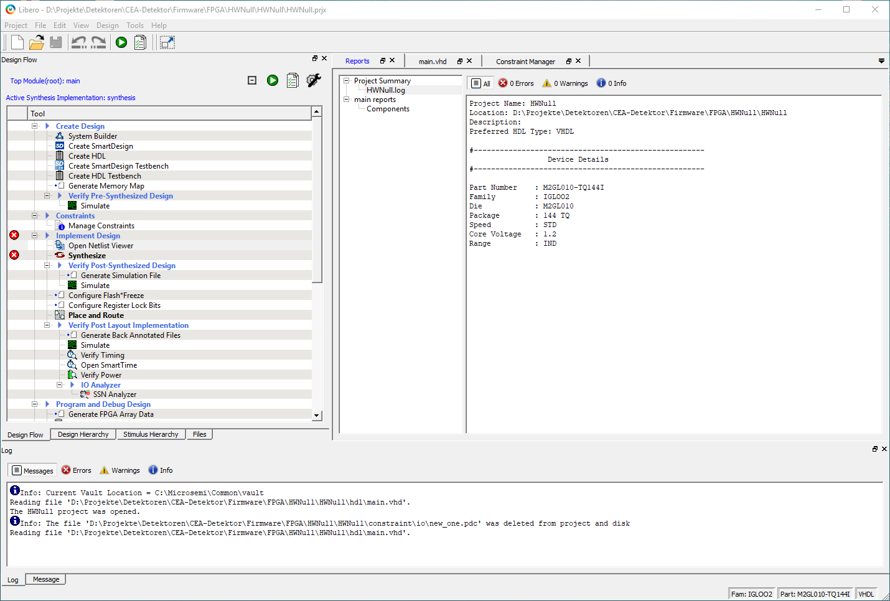Collapse the Implement Design node
The height and width of the screenshot is (601, 890).
click(35, 236)
